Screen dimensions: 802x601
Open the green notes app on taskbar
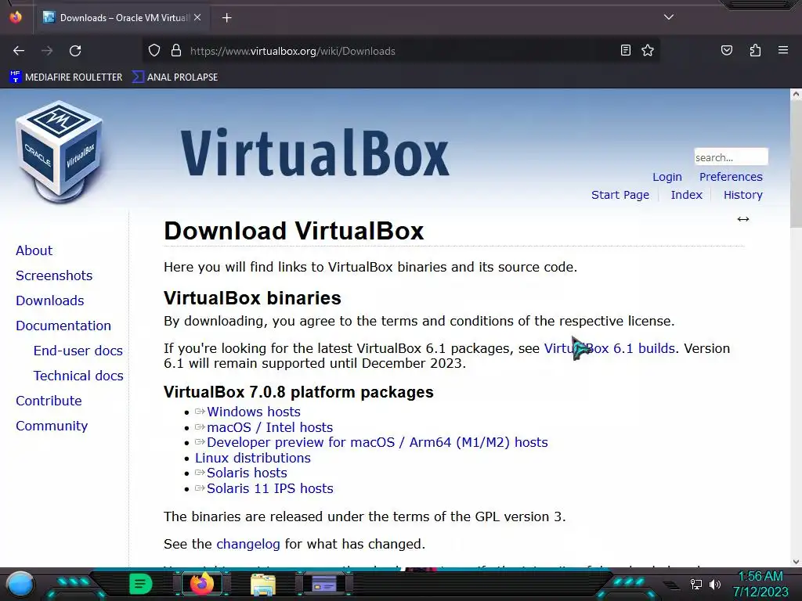[140, 584]
